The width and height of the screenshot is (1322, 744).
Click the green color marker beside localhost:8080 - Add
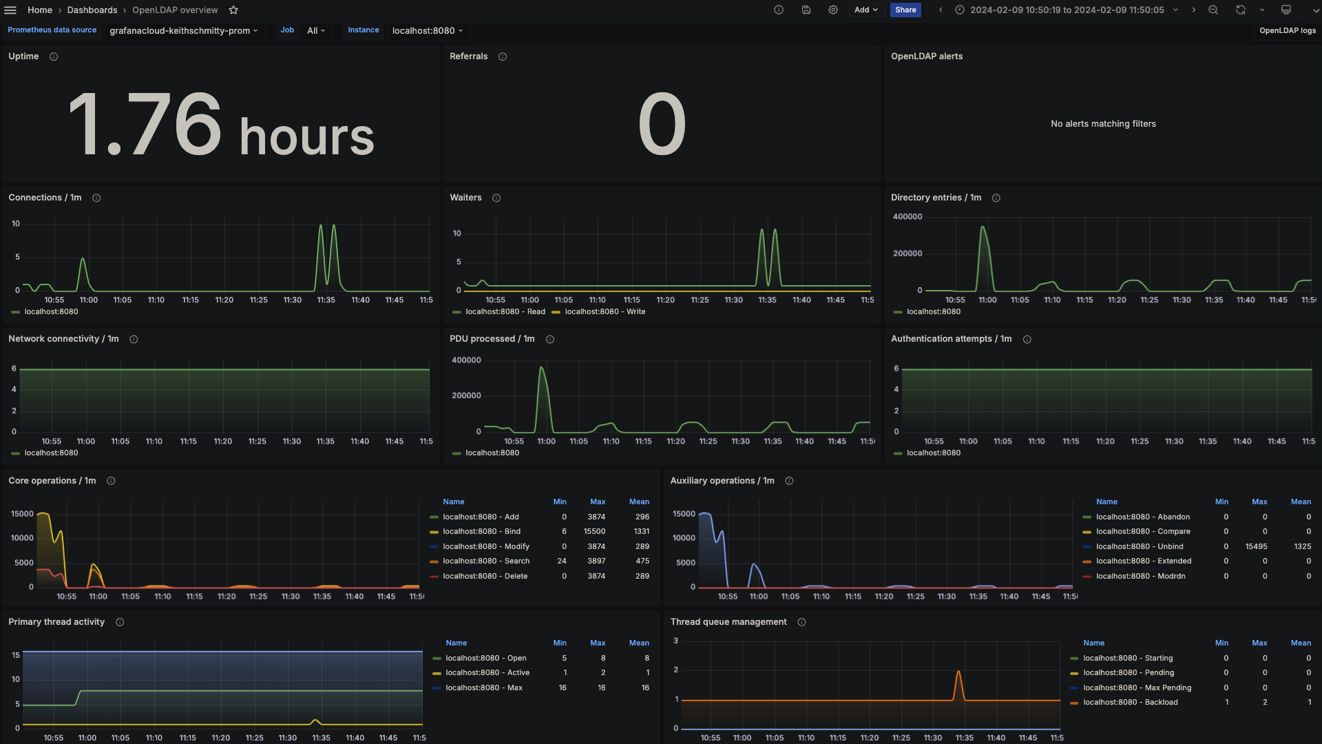click(434, 517)
